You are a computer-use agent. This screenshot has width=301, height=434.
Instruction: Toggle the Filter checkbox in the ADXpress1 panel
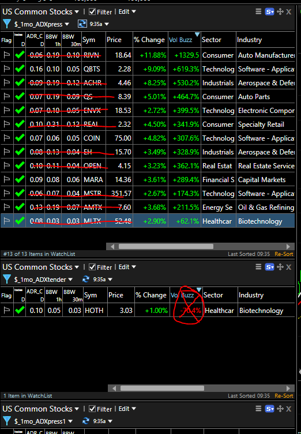pyautogui.click(x=92, y=409)
